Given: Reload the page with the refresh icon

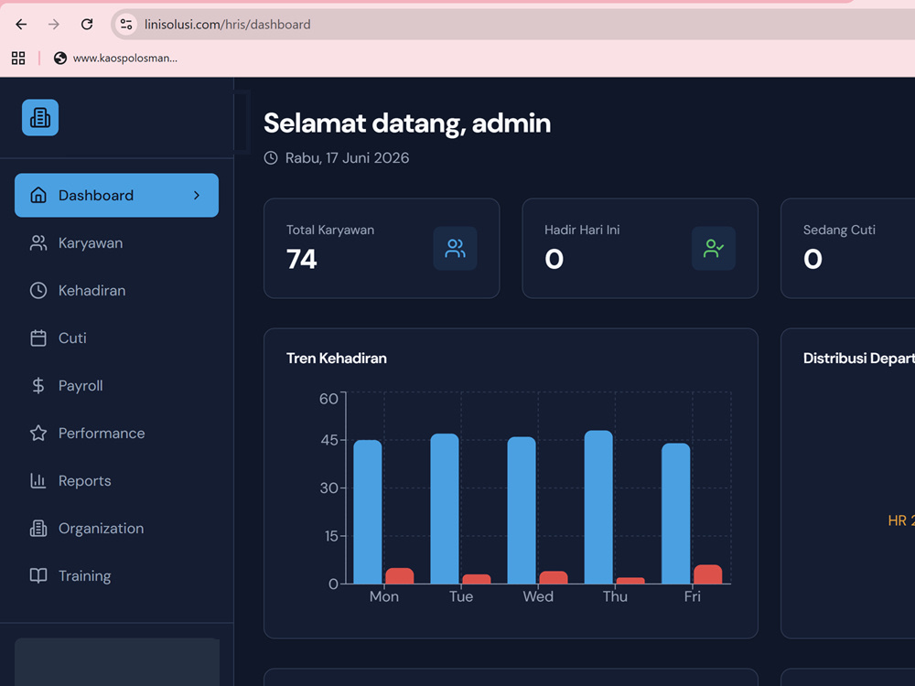Looking at the screenshot, I should pyautogui.click(x=87, y=25).
